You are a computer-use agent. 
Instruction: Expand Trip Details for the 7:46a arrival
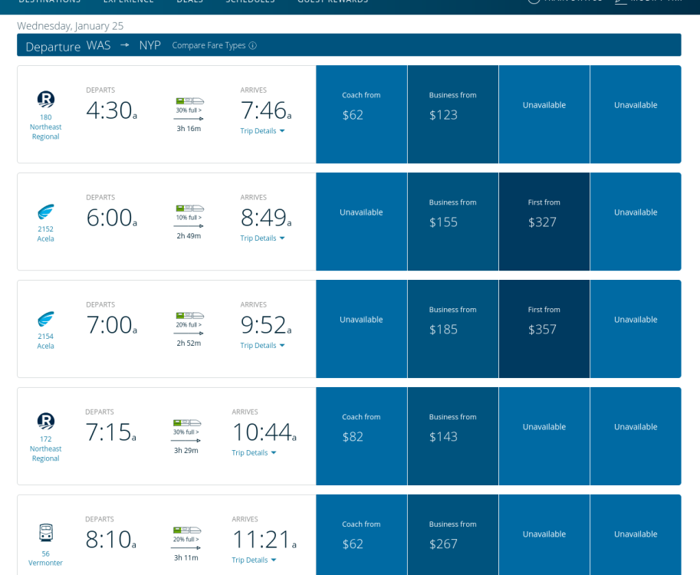tap(262, 131)
